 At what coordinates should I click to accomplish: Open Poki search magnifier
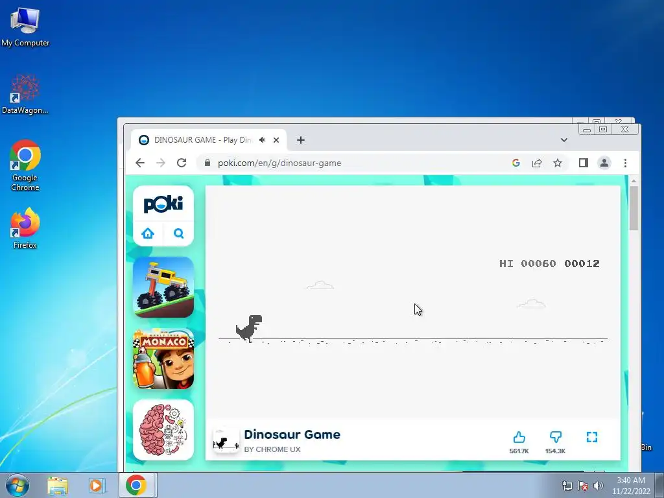click(179, 233)
